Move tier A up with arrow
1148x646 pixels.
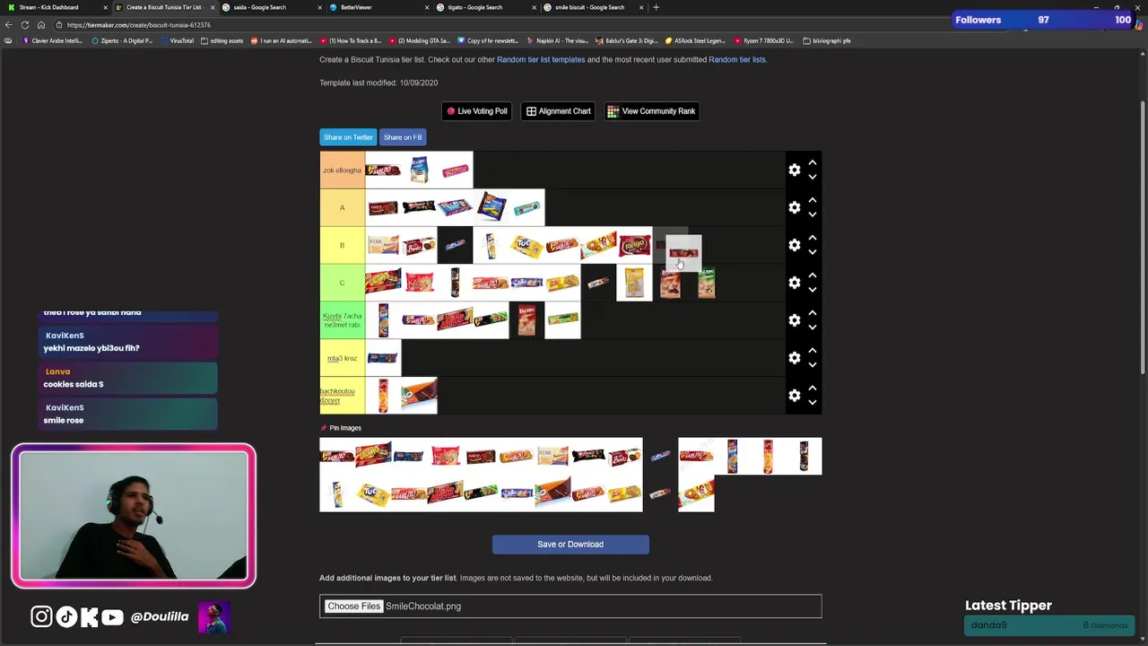tap(813, 200)
